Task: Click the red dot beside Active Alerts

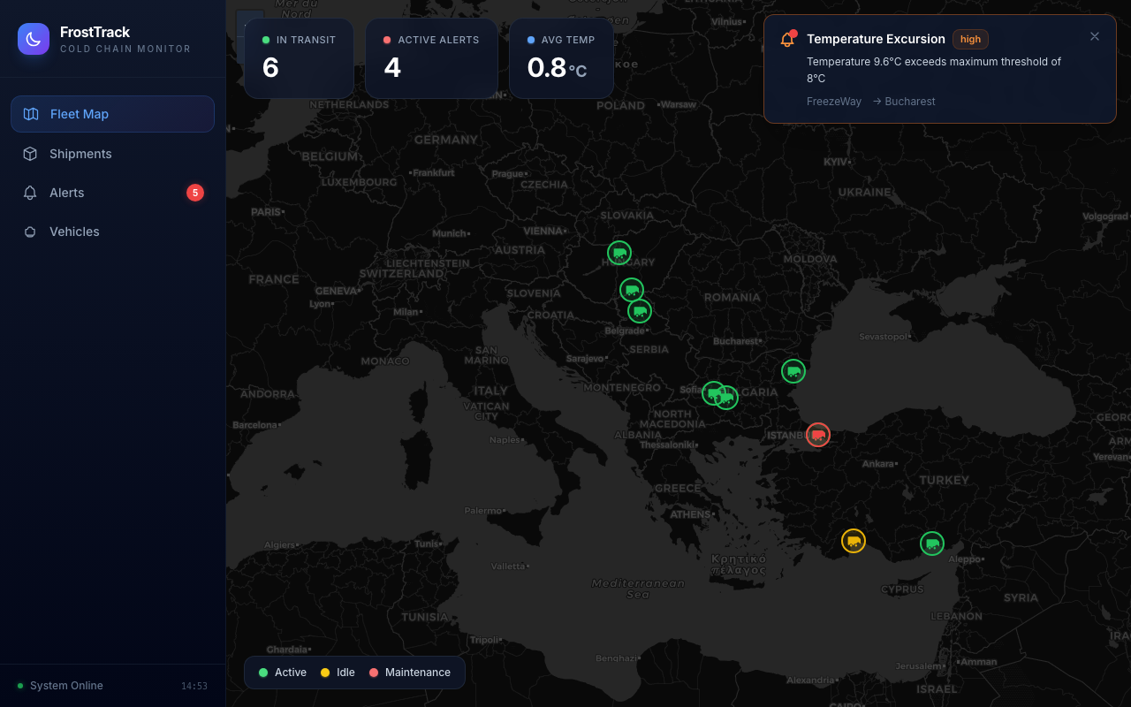Action: 387,40
